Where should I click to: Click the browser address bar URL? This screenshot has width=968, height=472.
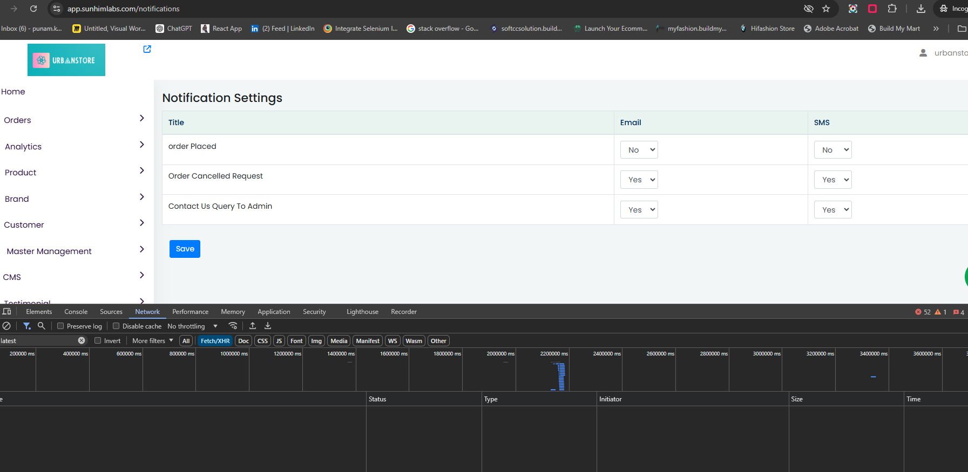(124, 9)
